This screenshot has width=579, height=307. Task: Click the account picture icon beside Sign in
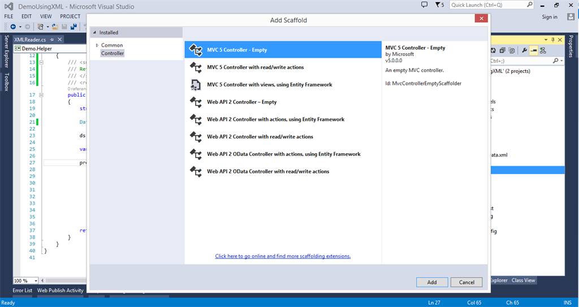571,16
